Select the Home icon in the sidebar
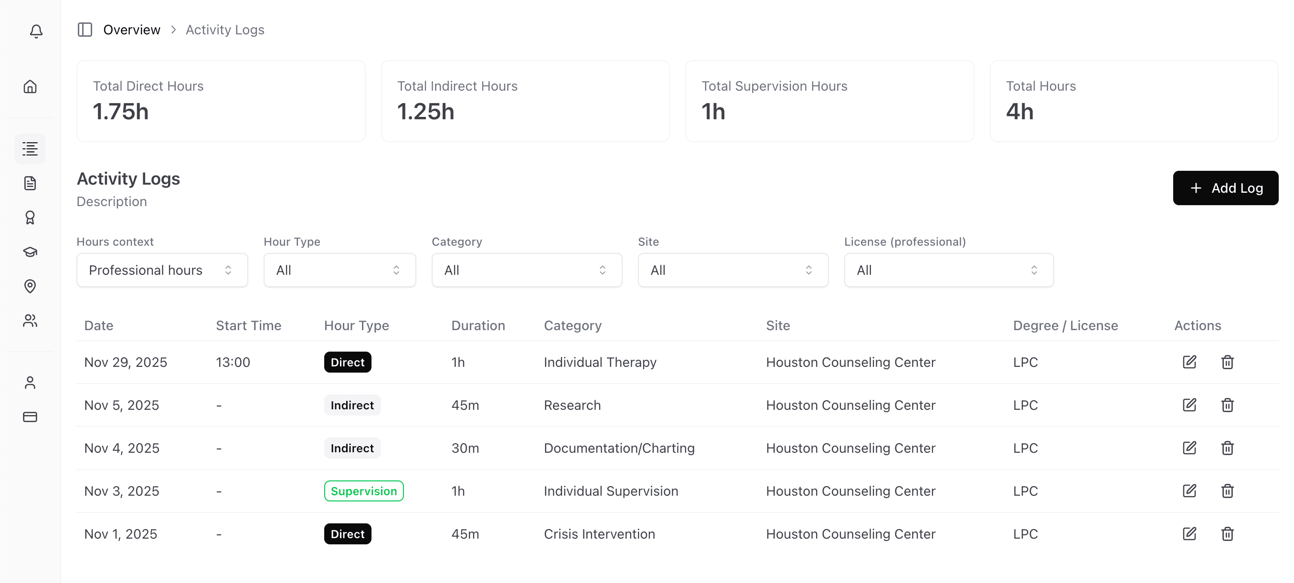The width and height of the screenshot is (1294, 583). (30, 86)
